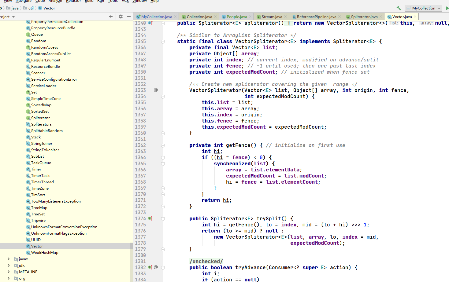Viewport: 449px width, 282px height.
Task: Select TooManyListenersException in project tree
Action: pos(56,201)
